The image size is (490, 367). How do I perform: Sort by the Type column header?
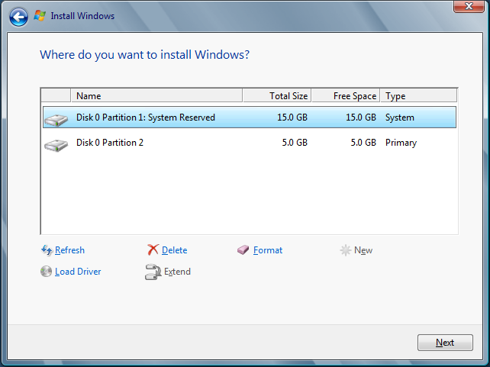[x=418, y=96]
